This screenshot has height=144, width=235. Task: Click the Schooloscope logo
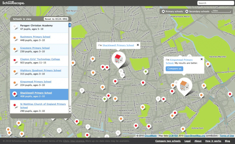[14, 3]
